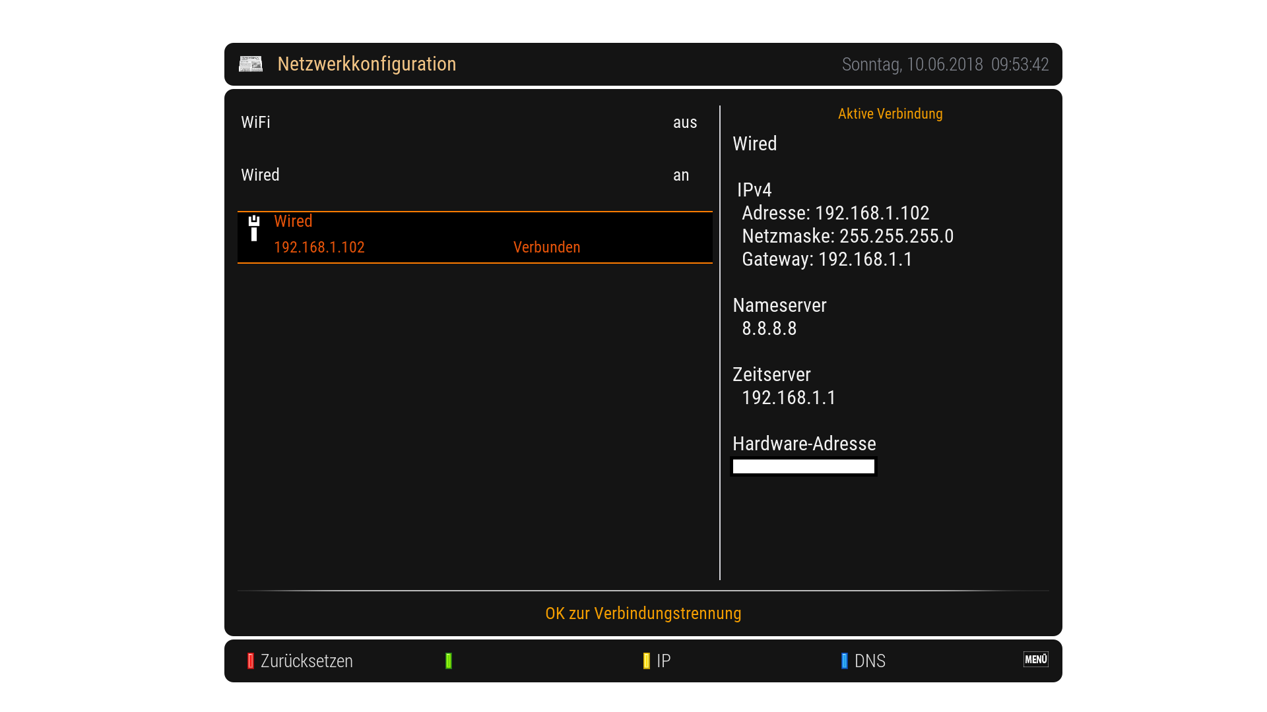Click the Aktive Verbindung heading
This screenshot has width=1267, height=712.
tap(890, 113)
